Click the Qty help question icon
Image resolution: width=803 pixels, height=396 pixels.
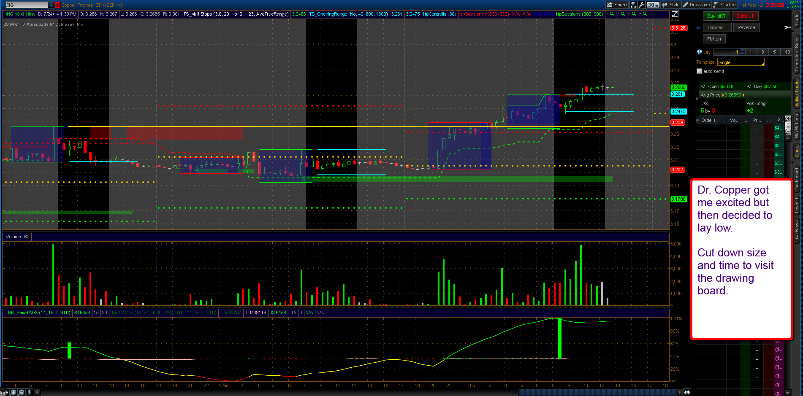pos(699,52)
